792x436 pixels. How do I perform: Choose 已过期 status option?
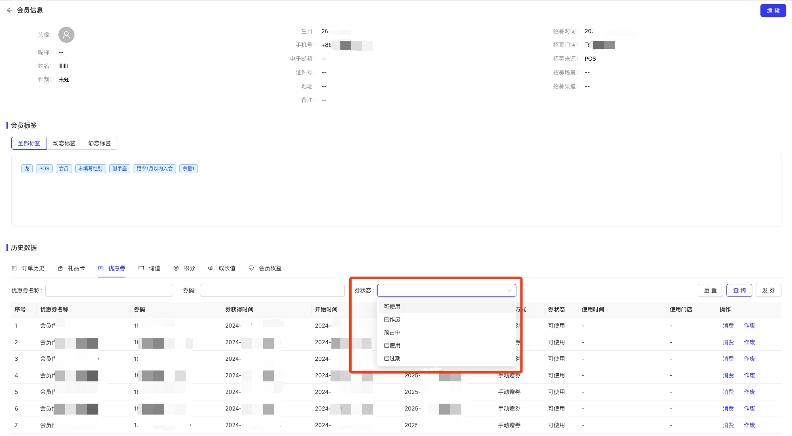coord(447,358)
